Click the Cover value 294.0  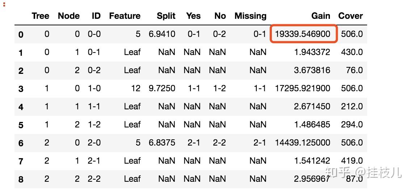click(x=352, y=125)
